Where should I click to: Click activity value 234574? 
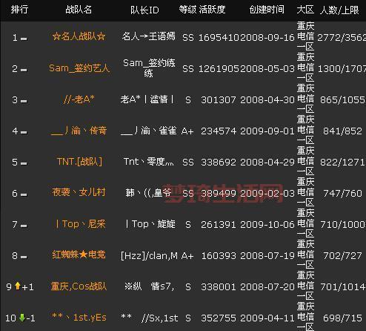(219, 131)
